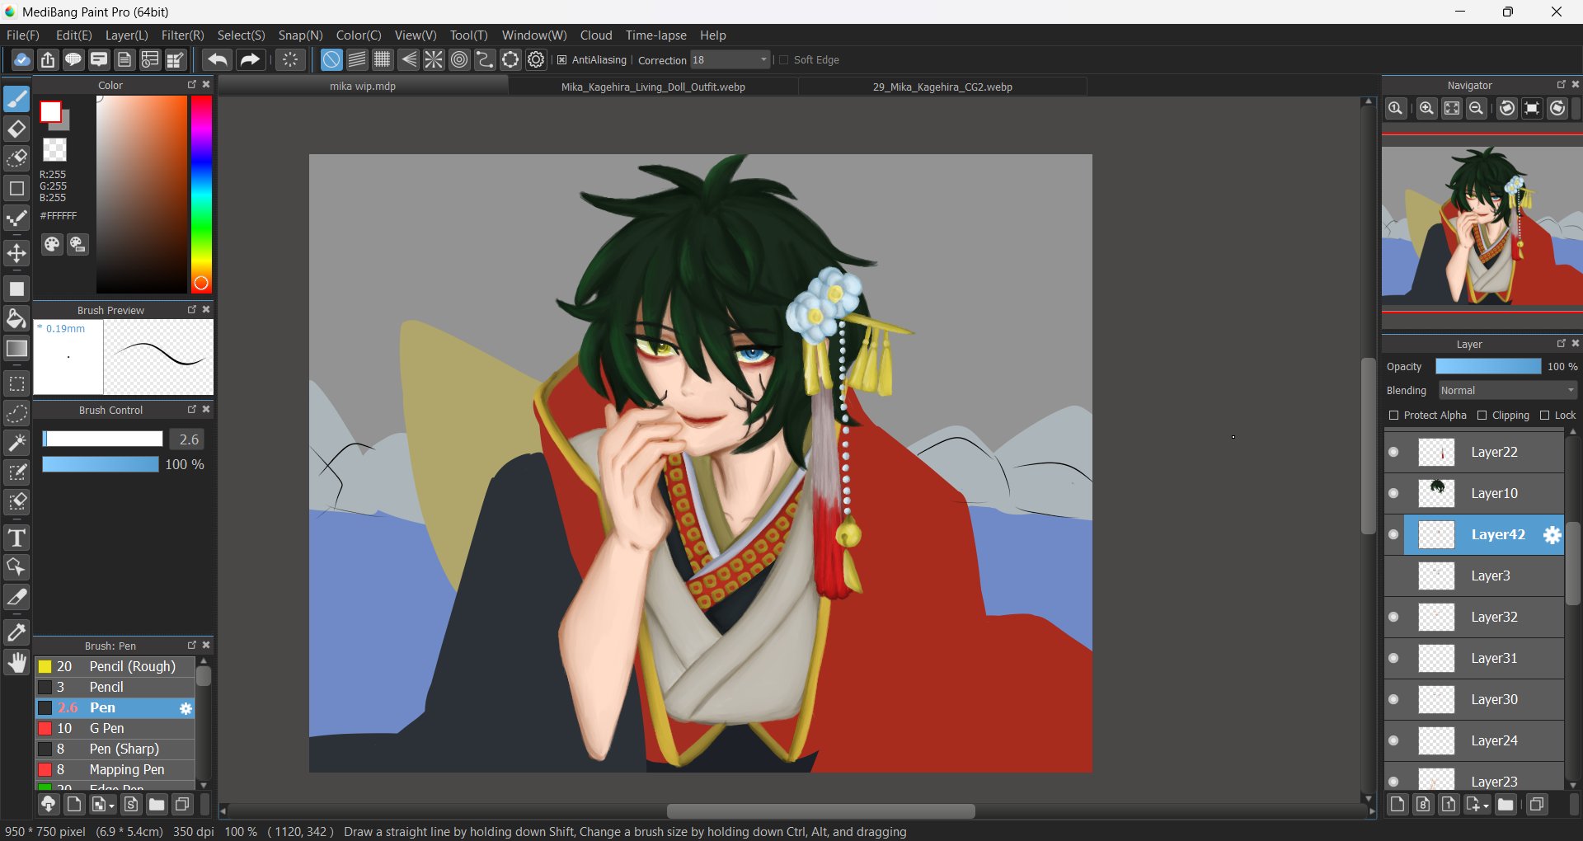Click the Navigator preview thumbnail
The height and width of the screenshot is (841, 1583).
pyautogui.click(x=1482, y=225)
